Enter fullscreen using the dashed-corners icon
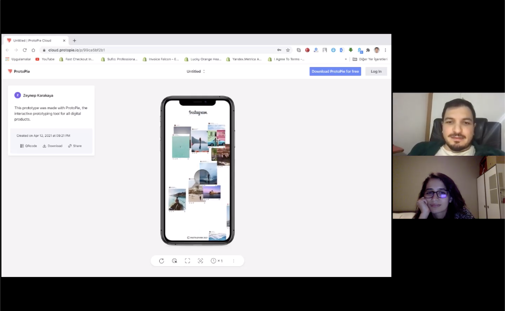This screenshot has height=311, width=505. point(188,261)
